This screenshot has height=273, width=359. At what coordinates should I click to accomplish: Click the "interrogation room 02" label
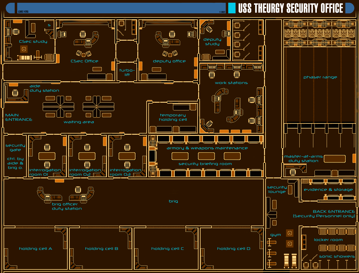tap(85, 172)
